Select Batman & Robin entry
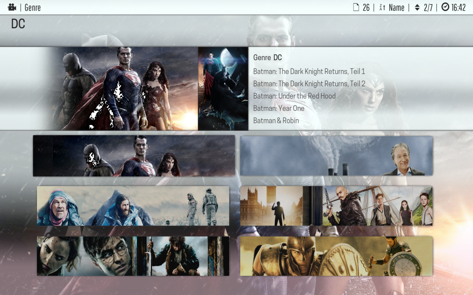473x295 pixels. click(276, 121)
